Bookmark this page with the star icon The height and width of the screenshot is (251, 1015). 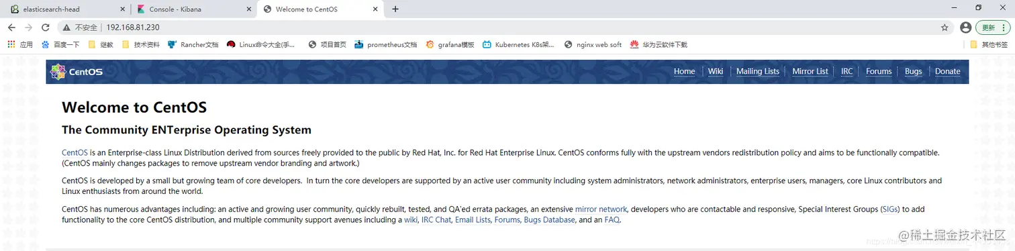(x=945, y=28)
